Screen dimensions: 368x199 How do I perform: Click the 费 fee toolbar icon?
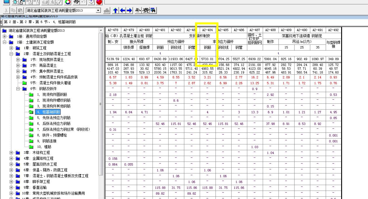coord(146,10)
